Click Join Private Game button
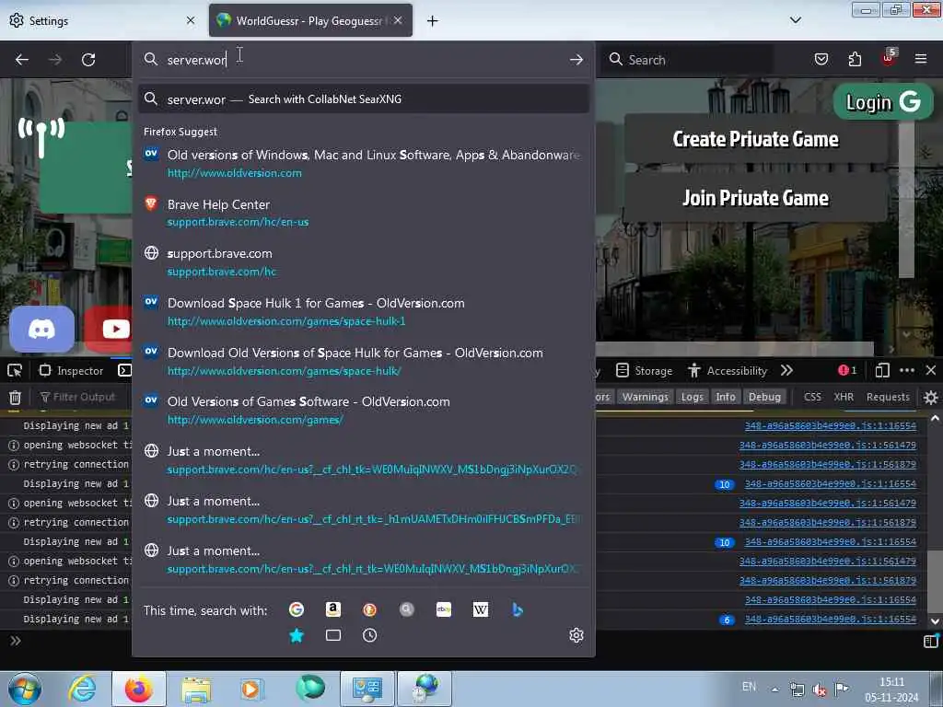943x707 pixels. coord(755,198)
